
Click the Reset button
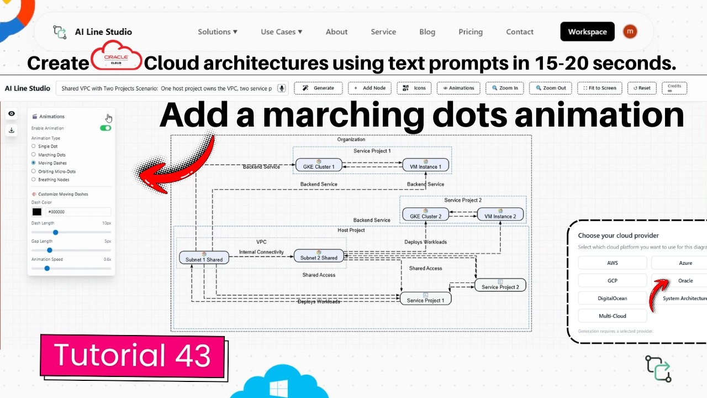coord(642,88)
